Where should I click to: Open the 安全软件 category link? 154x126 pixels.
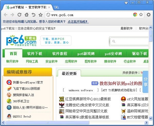click(x=51, y=61)
